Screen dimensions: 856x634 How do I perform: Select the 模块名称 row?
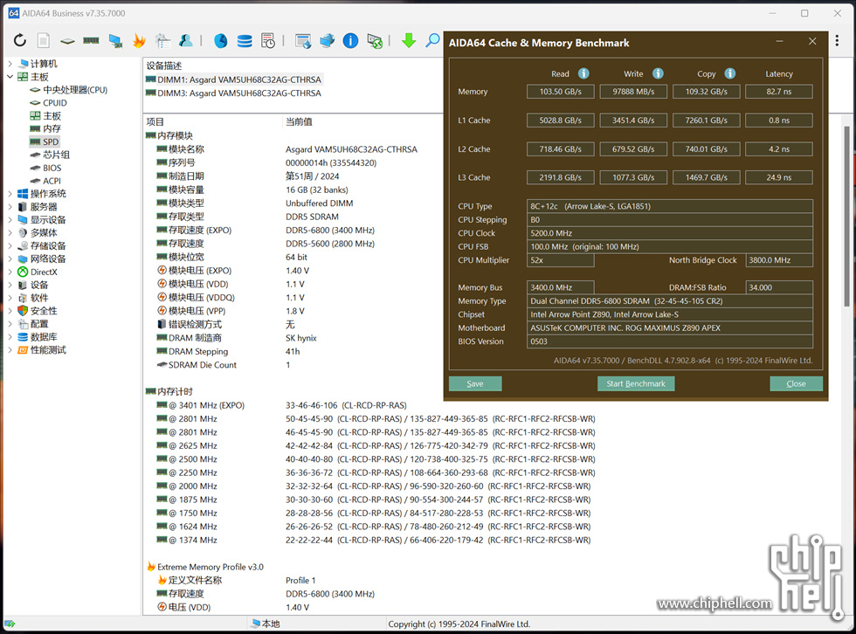286,149
